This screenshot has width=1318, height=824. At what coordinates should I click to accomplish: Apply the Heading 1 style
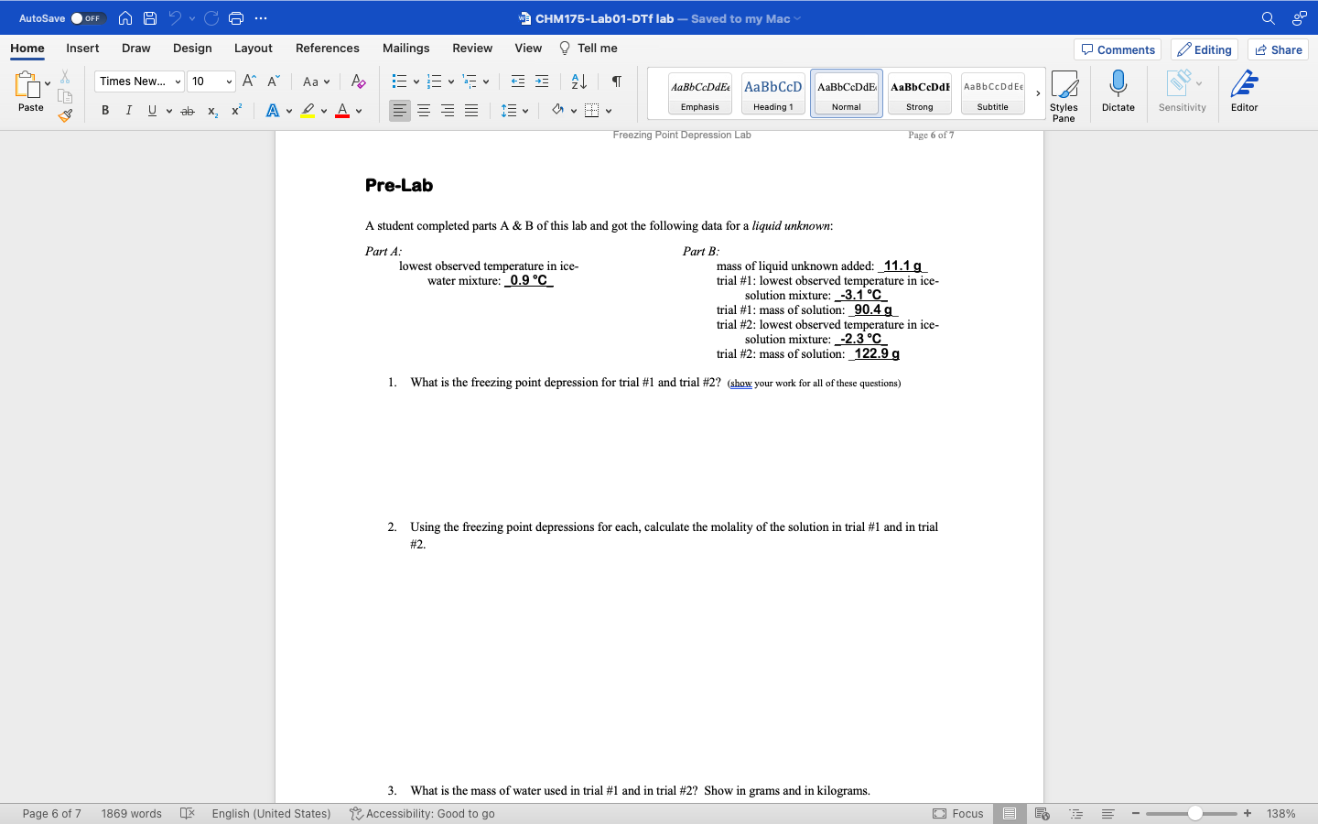(772, 93)
